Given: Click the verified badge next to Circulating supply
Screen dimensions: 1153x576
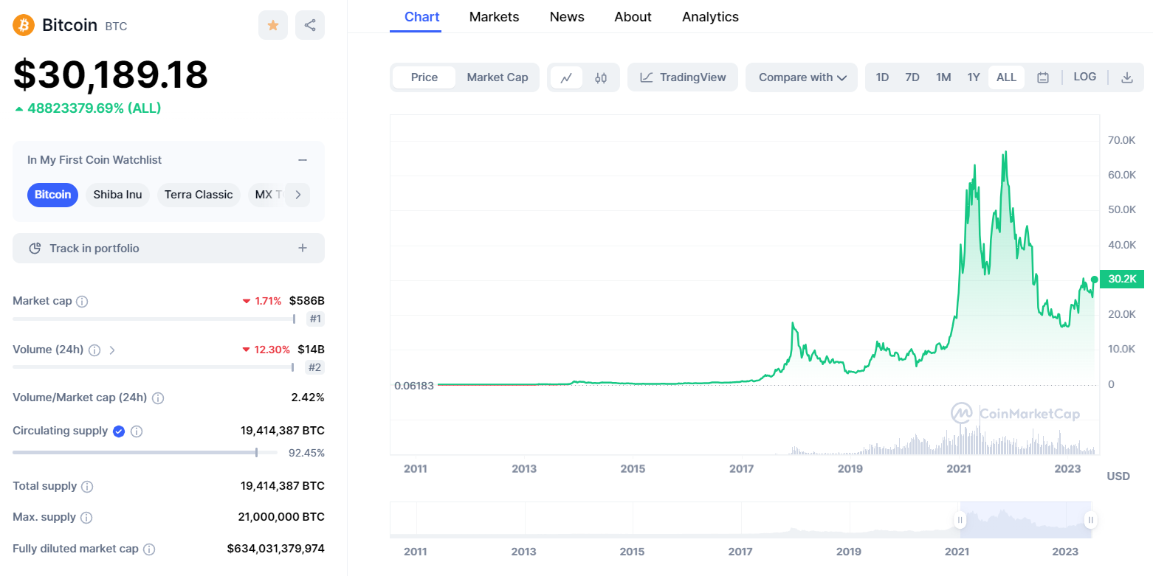Looking at the screenshot, I should coord(119,431).
